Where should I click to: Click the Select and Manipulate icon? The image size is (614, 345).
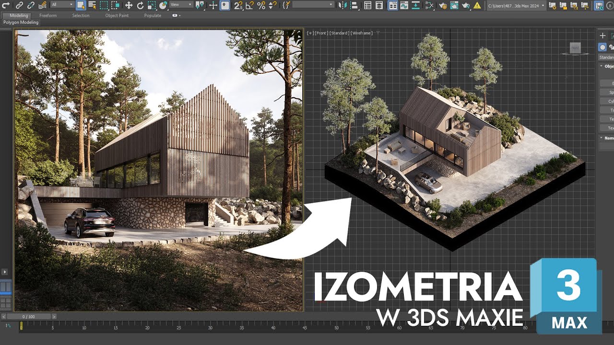coord(213,5)
